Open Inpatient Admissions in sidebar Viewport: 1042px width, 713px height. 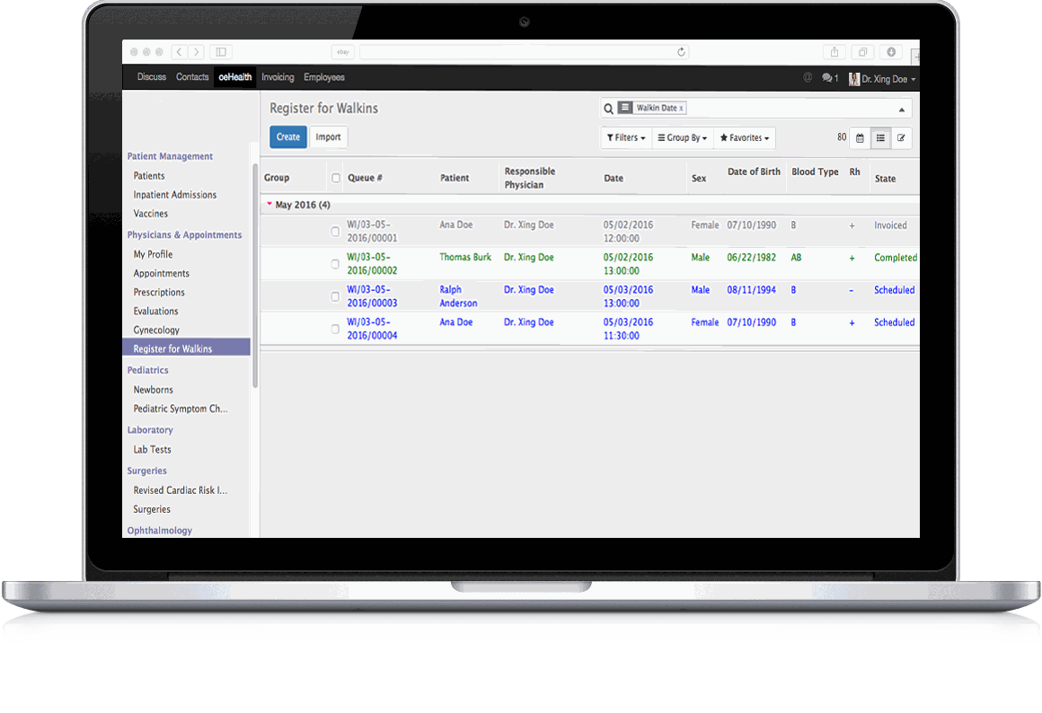click(175, 195)
